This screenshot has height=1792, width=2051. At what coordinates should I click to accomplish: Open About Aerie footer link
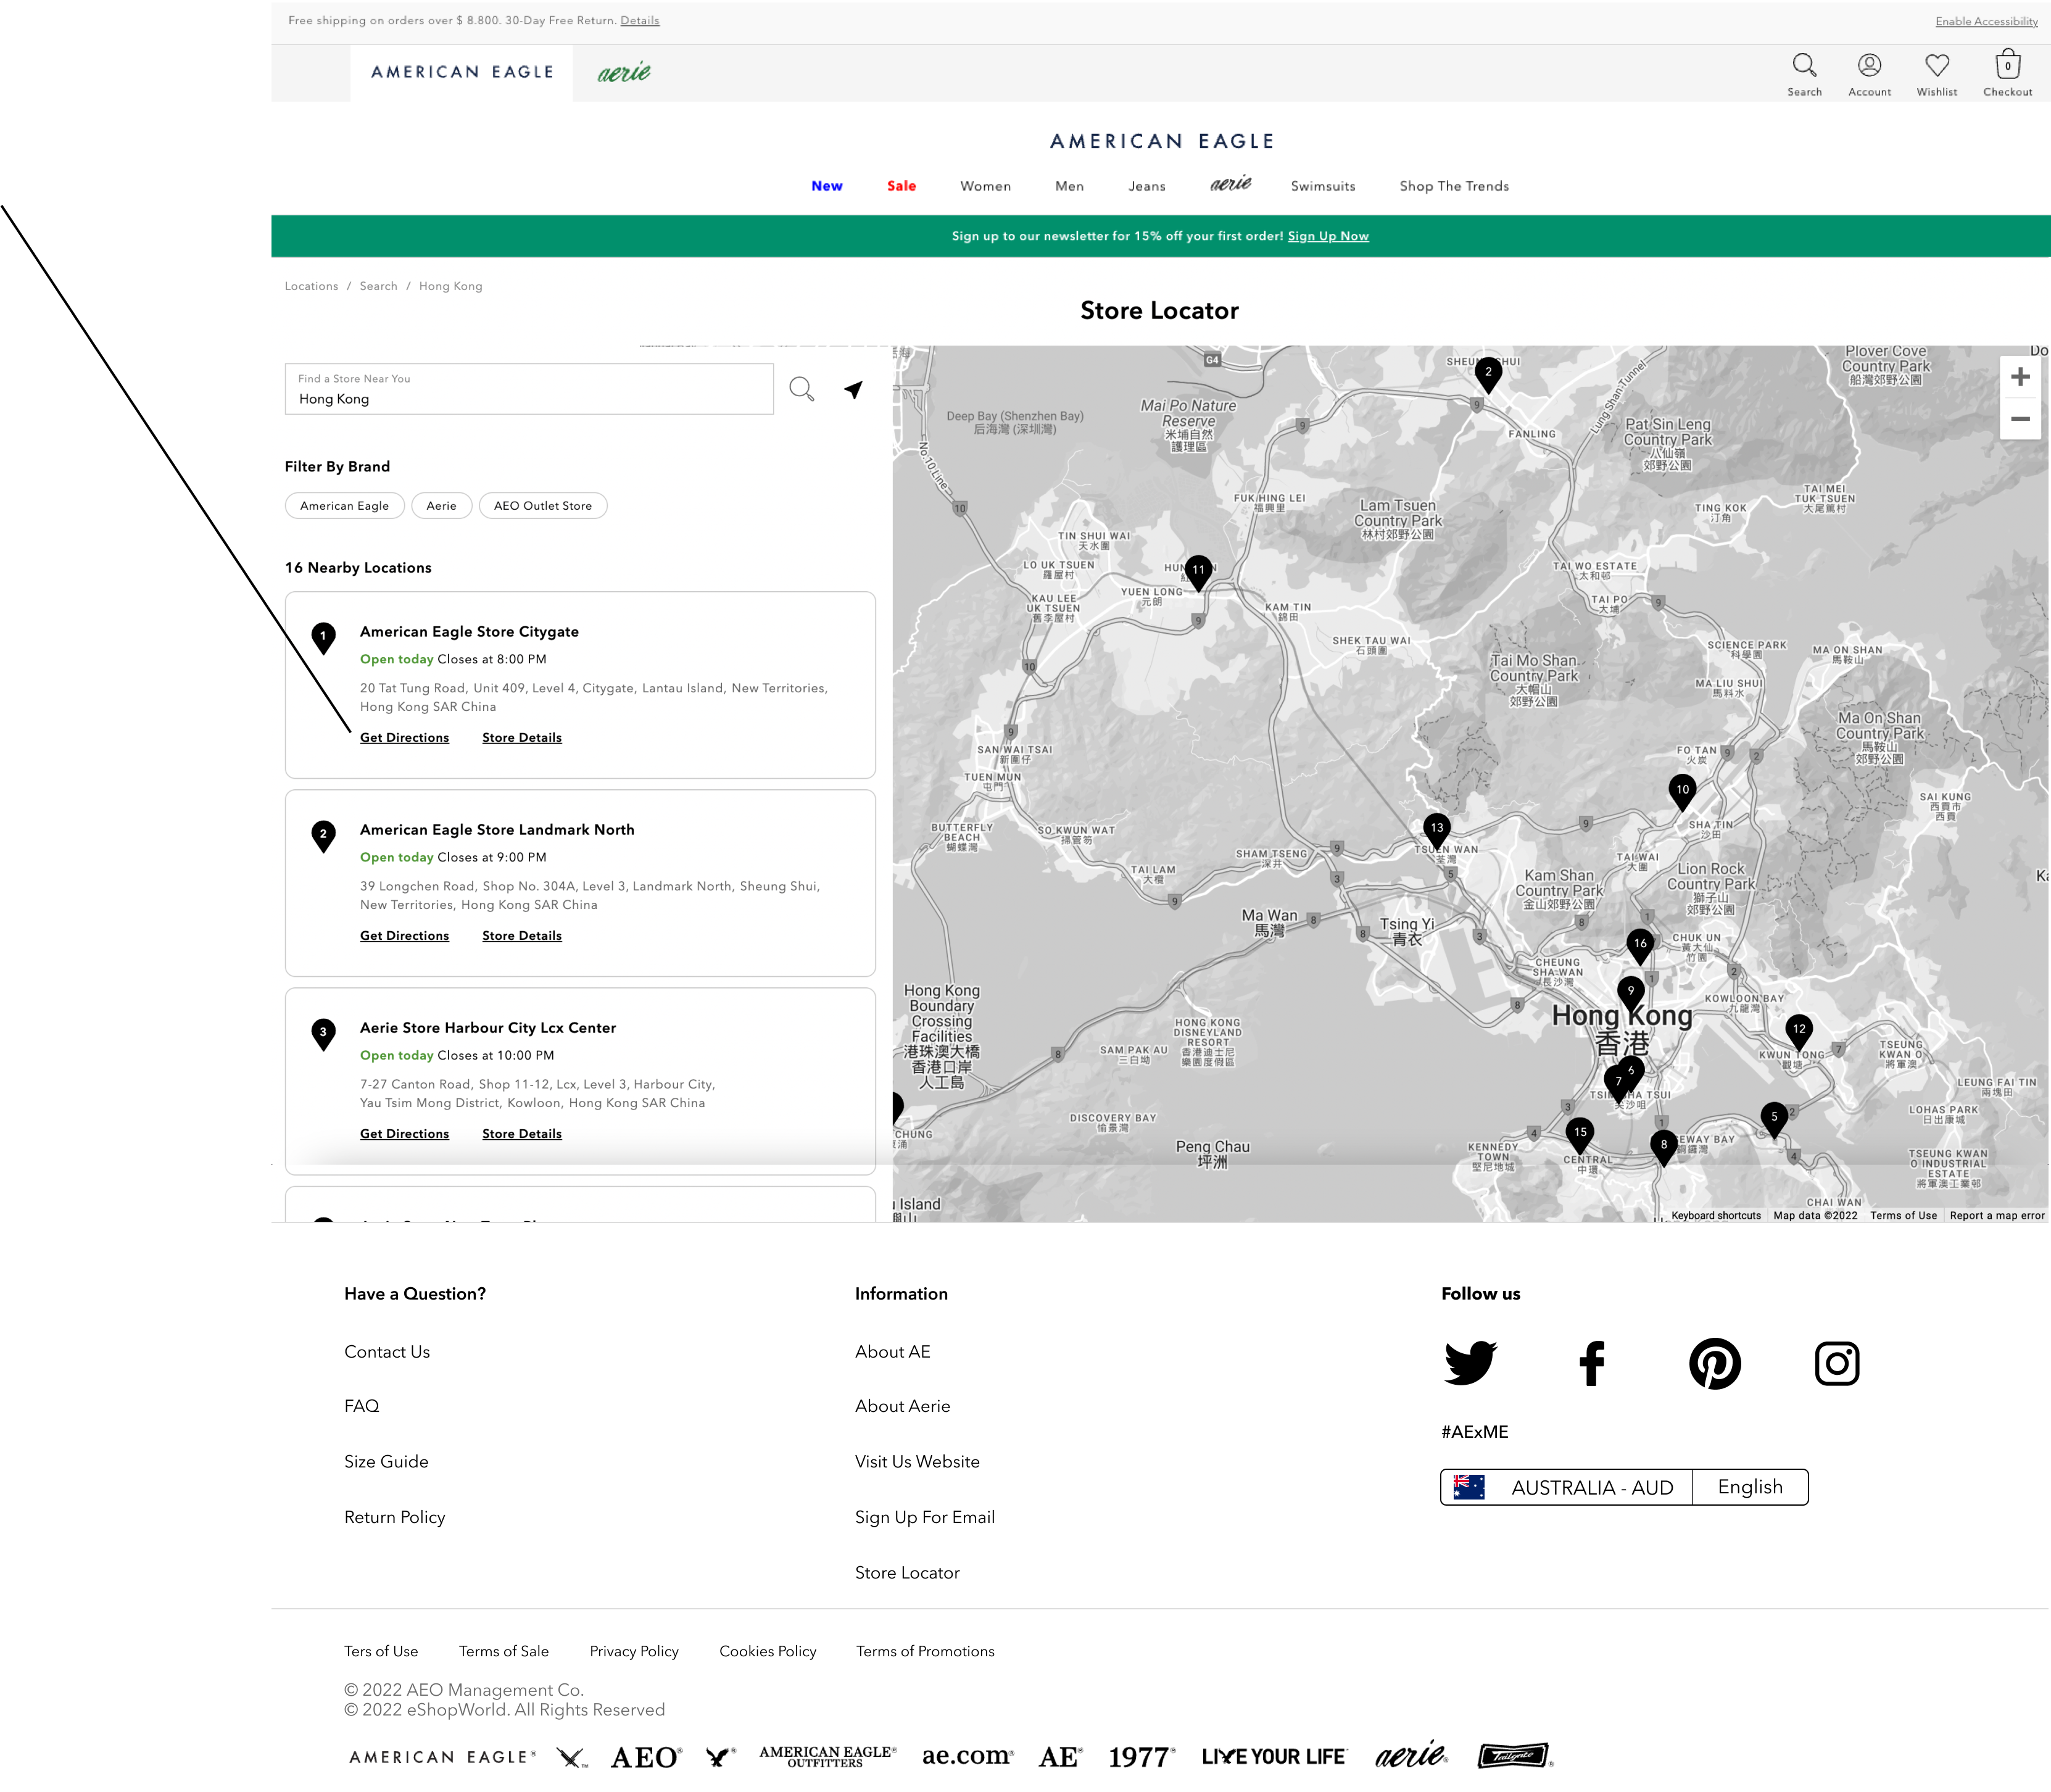point(902,1406)
